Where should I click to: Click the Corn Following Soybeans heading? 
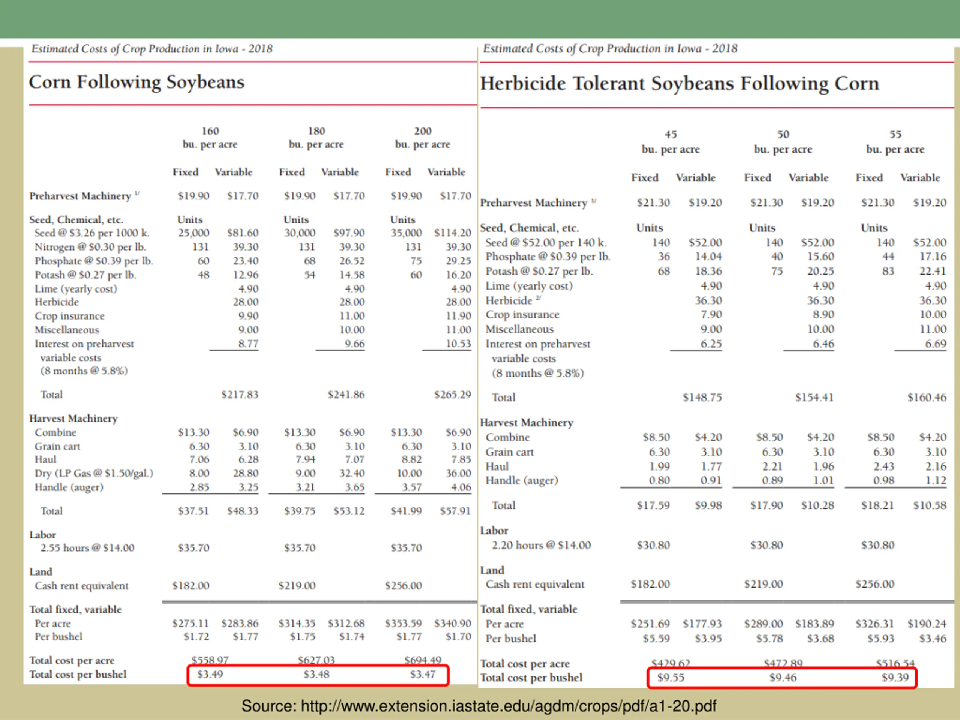(x=137, y=82)
